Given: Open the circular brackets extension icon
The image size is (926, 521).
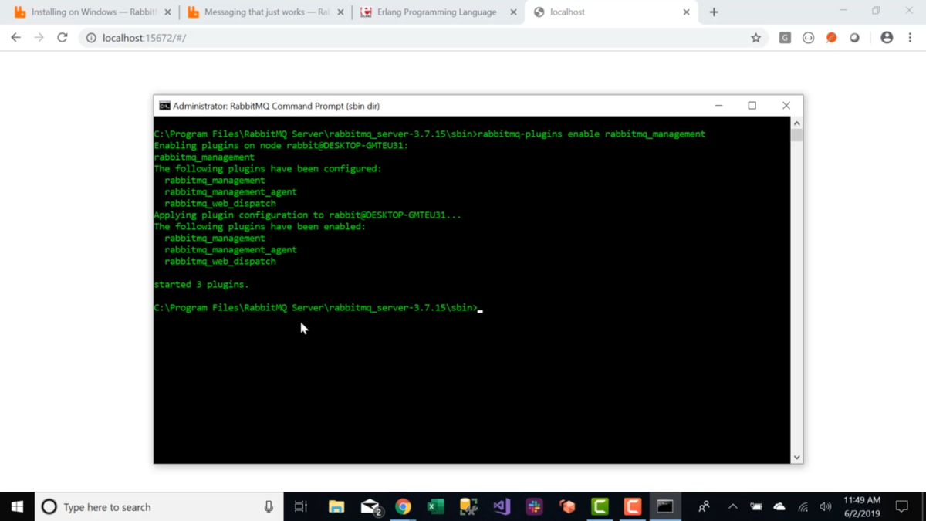Looking at the screenshot, I should [x=808, y=38].
